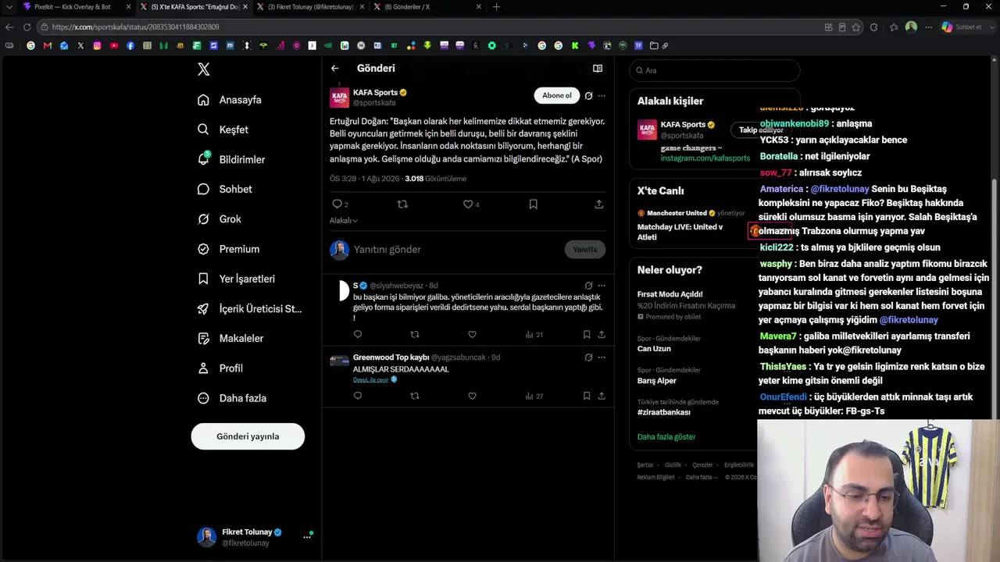Click the Gönderi yayınla button
The width and height of the screenshot is (1000, 562).
pos(248,436)
